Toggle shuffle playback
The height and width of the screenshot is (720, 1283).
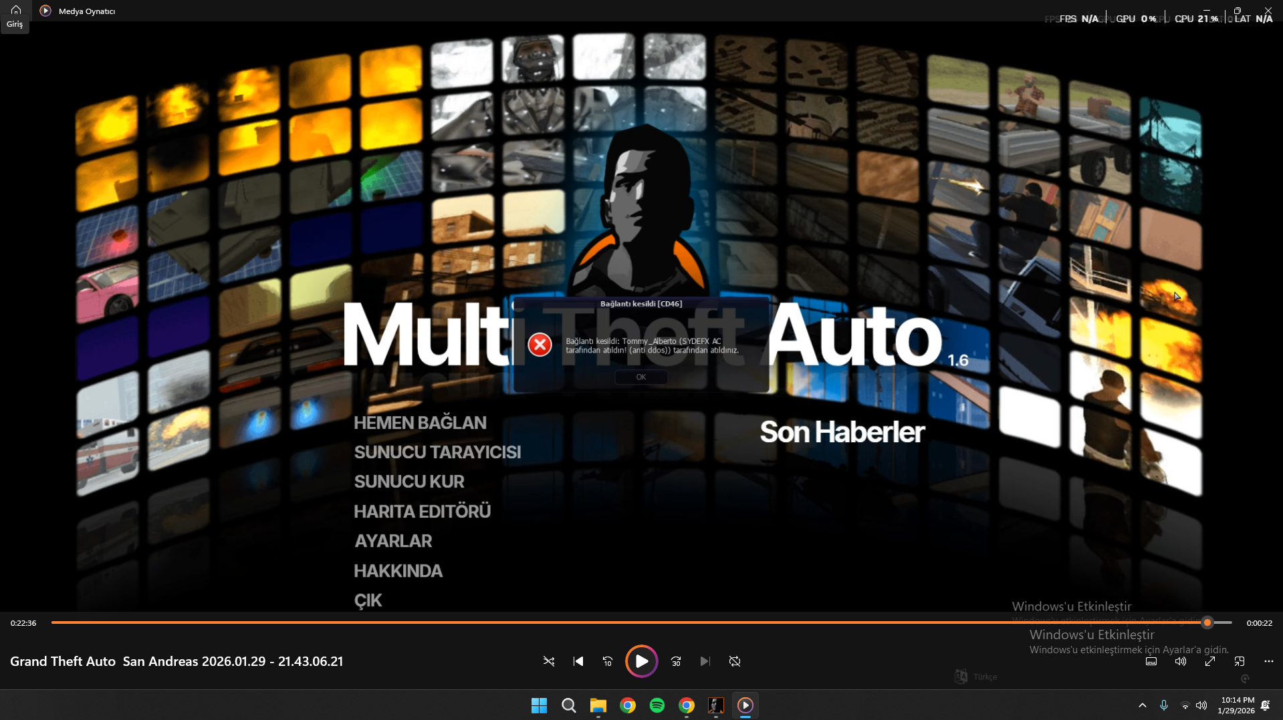[549, 661]
